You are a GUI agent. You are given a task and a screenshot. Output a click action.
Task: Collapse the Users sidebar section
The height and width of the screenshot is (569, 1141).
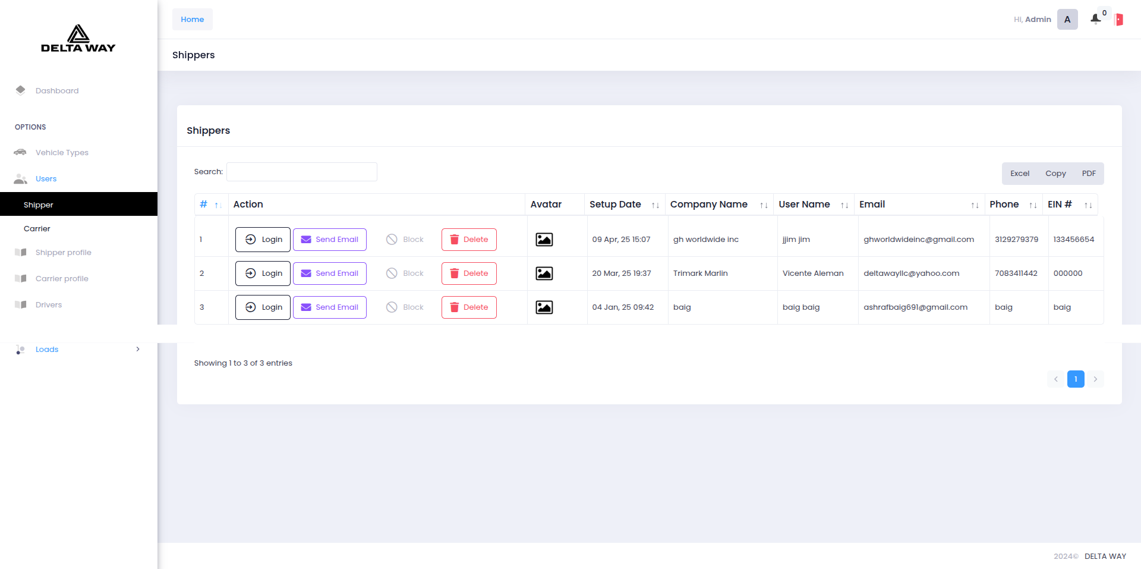(46, 179)
